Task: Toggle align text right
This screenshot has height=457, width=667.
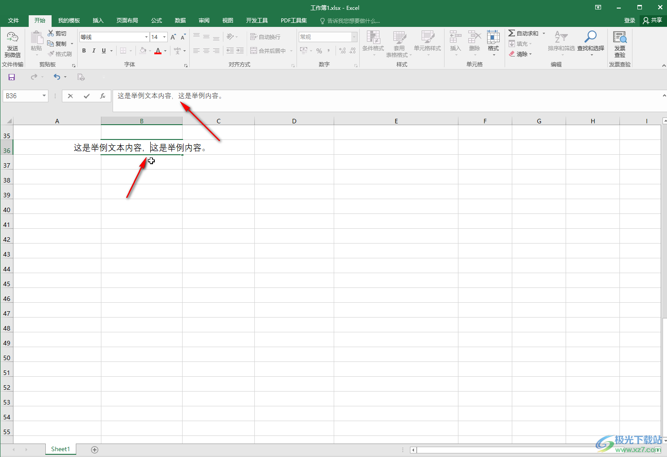Action: click(216, 51)
